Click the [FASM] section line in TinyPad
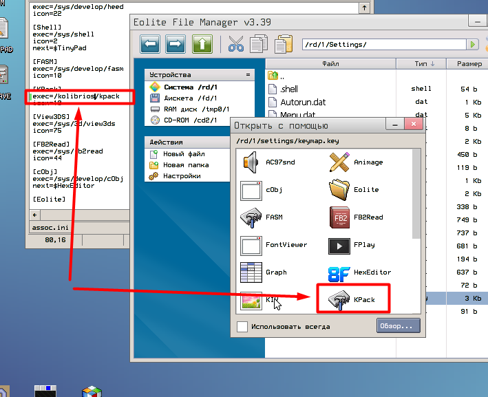Screen dimensions: 488x397 coord(45,62)
